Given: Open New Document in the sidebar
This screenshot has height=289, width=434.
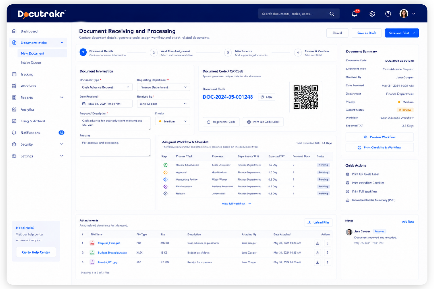Looking at the screenshot, I should (x=42, y=53).
